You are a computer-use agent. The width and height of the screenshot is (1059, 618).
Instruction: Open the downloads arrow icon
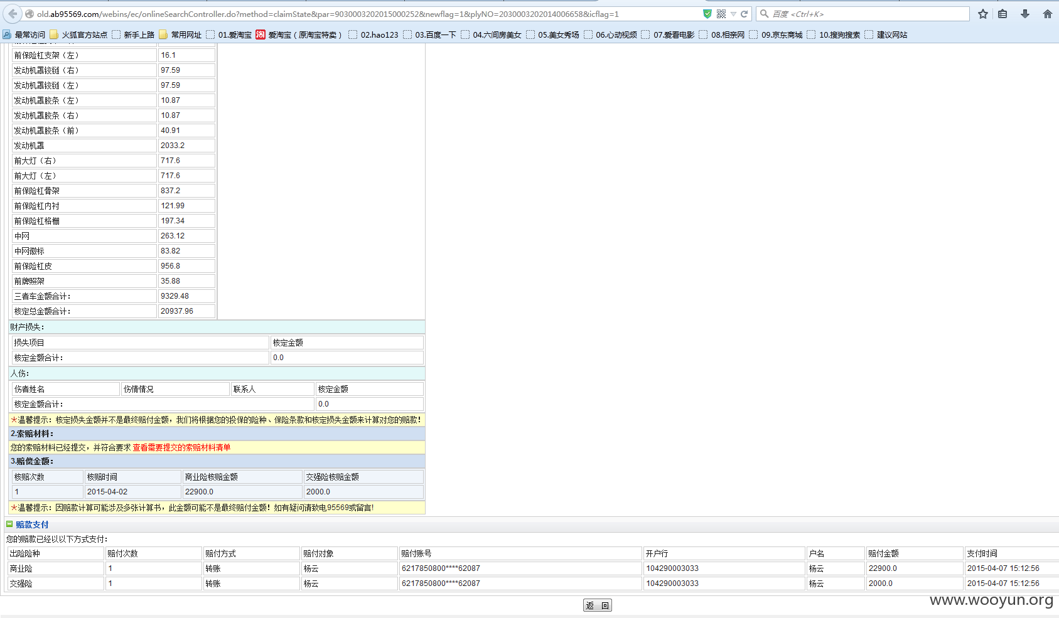click(x=1025, y=14)
